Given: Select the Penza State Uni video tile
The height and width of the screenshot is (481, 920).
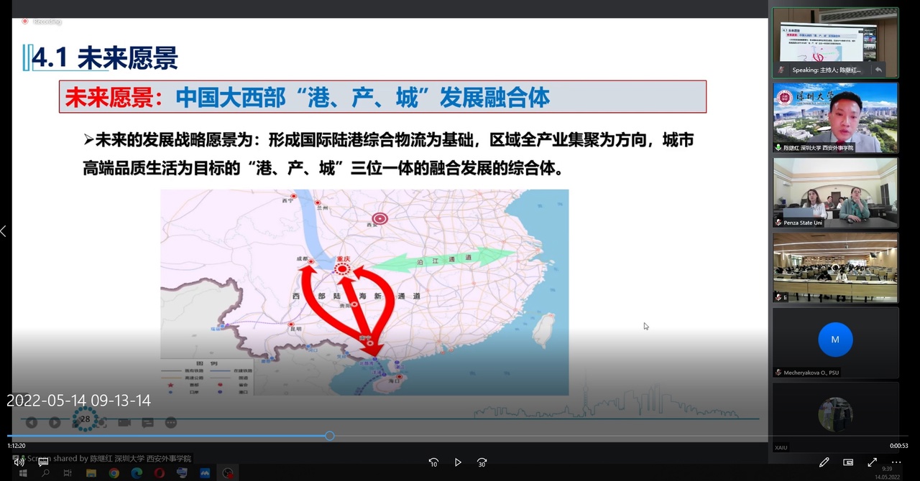Looking at the screenshot, I should [x=835, y=192].
